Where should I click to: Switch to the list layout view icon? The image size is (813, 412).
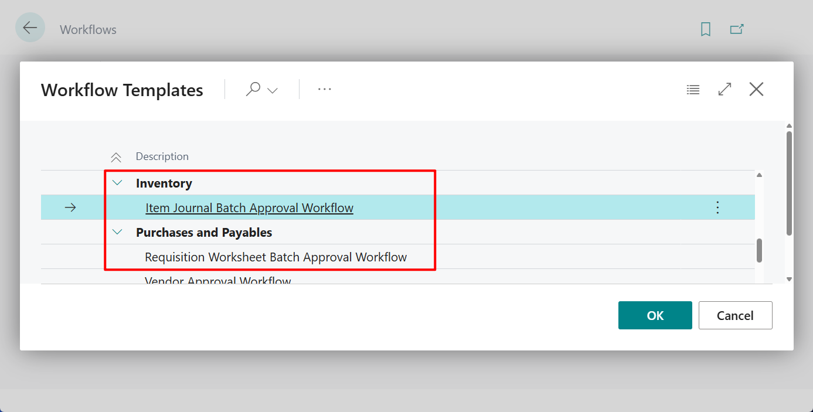693,89
